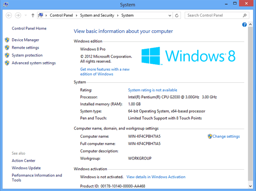Refresh the System page
256x191 pixels.
coord(177,15)
